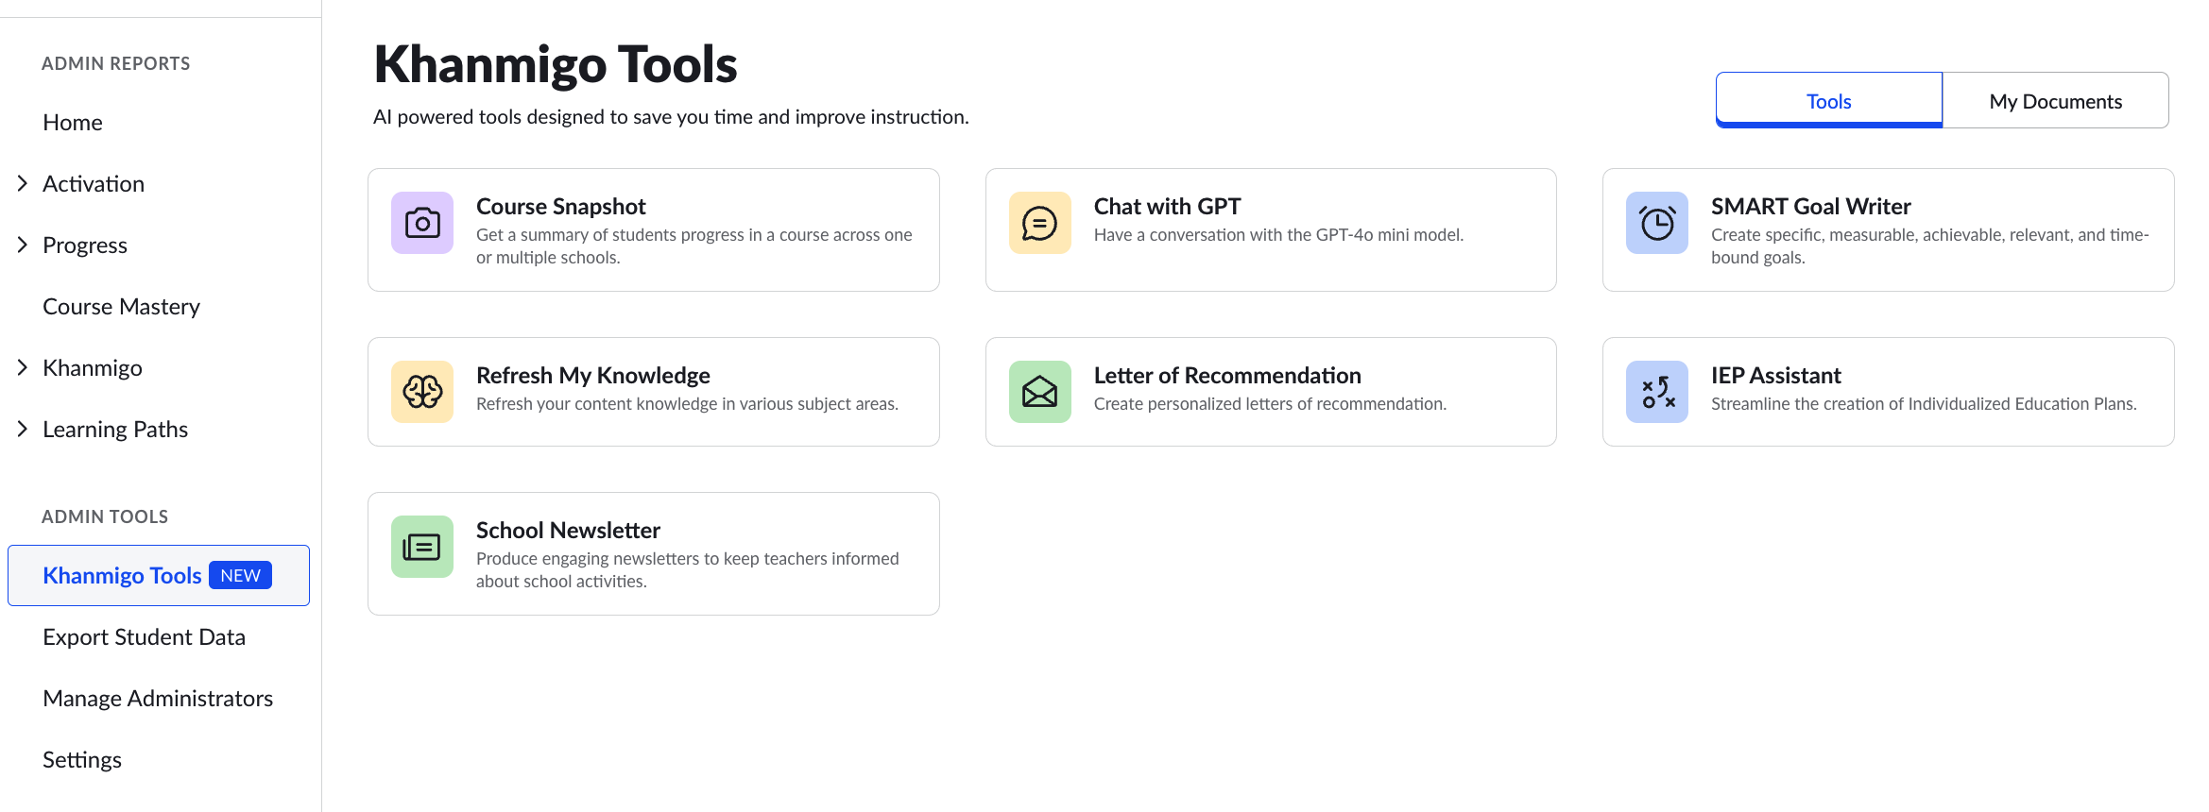Expand the Khanmigo sidebar chevron

pyautogui.click(x=23, y=367)
